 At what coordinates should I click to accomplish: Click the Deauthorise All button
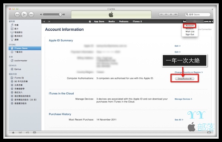[x=185, y=79]
